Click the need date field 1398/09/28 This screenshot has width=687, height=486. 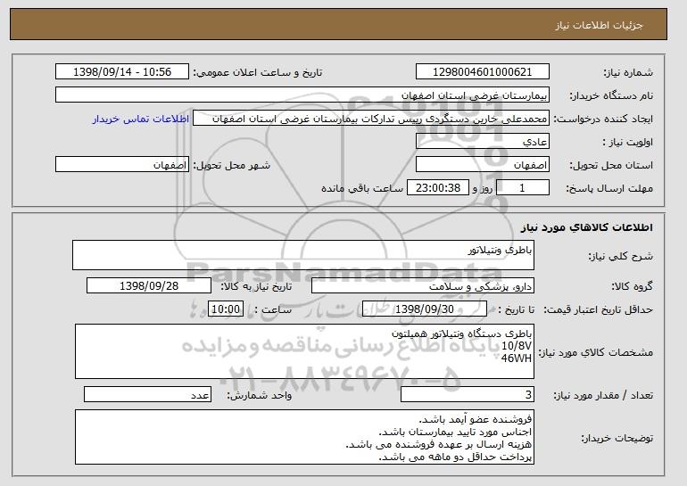click(149, 286)
